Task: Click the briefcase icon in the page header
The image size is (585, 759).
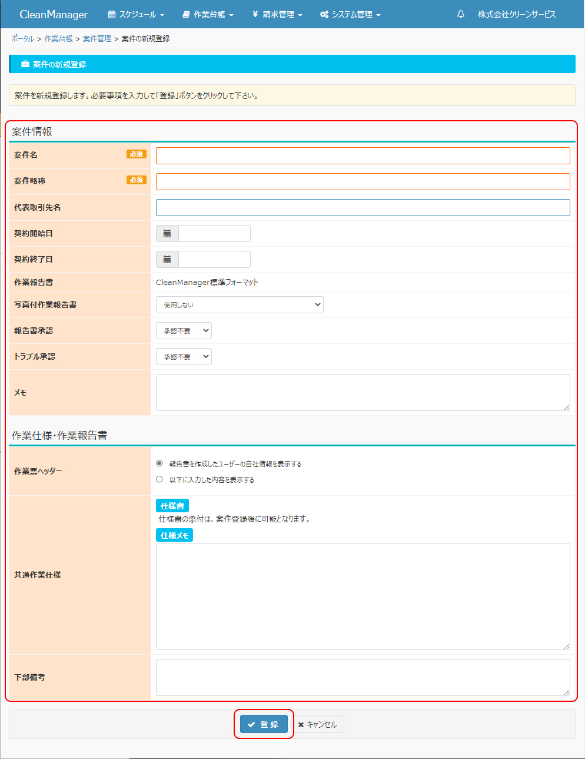Action: [x=25, y=64]
